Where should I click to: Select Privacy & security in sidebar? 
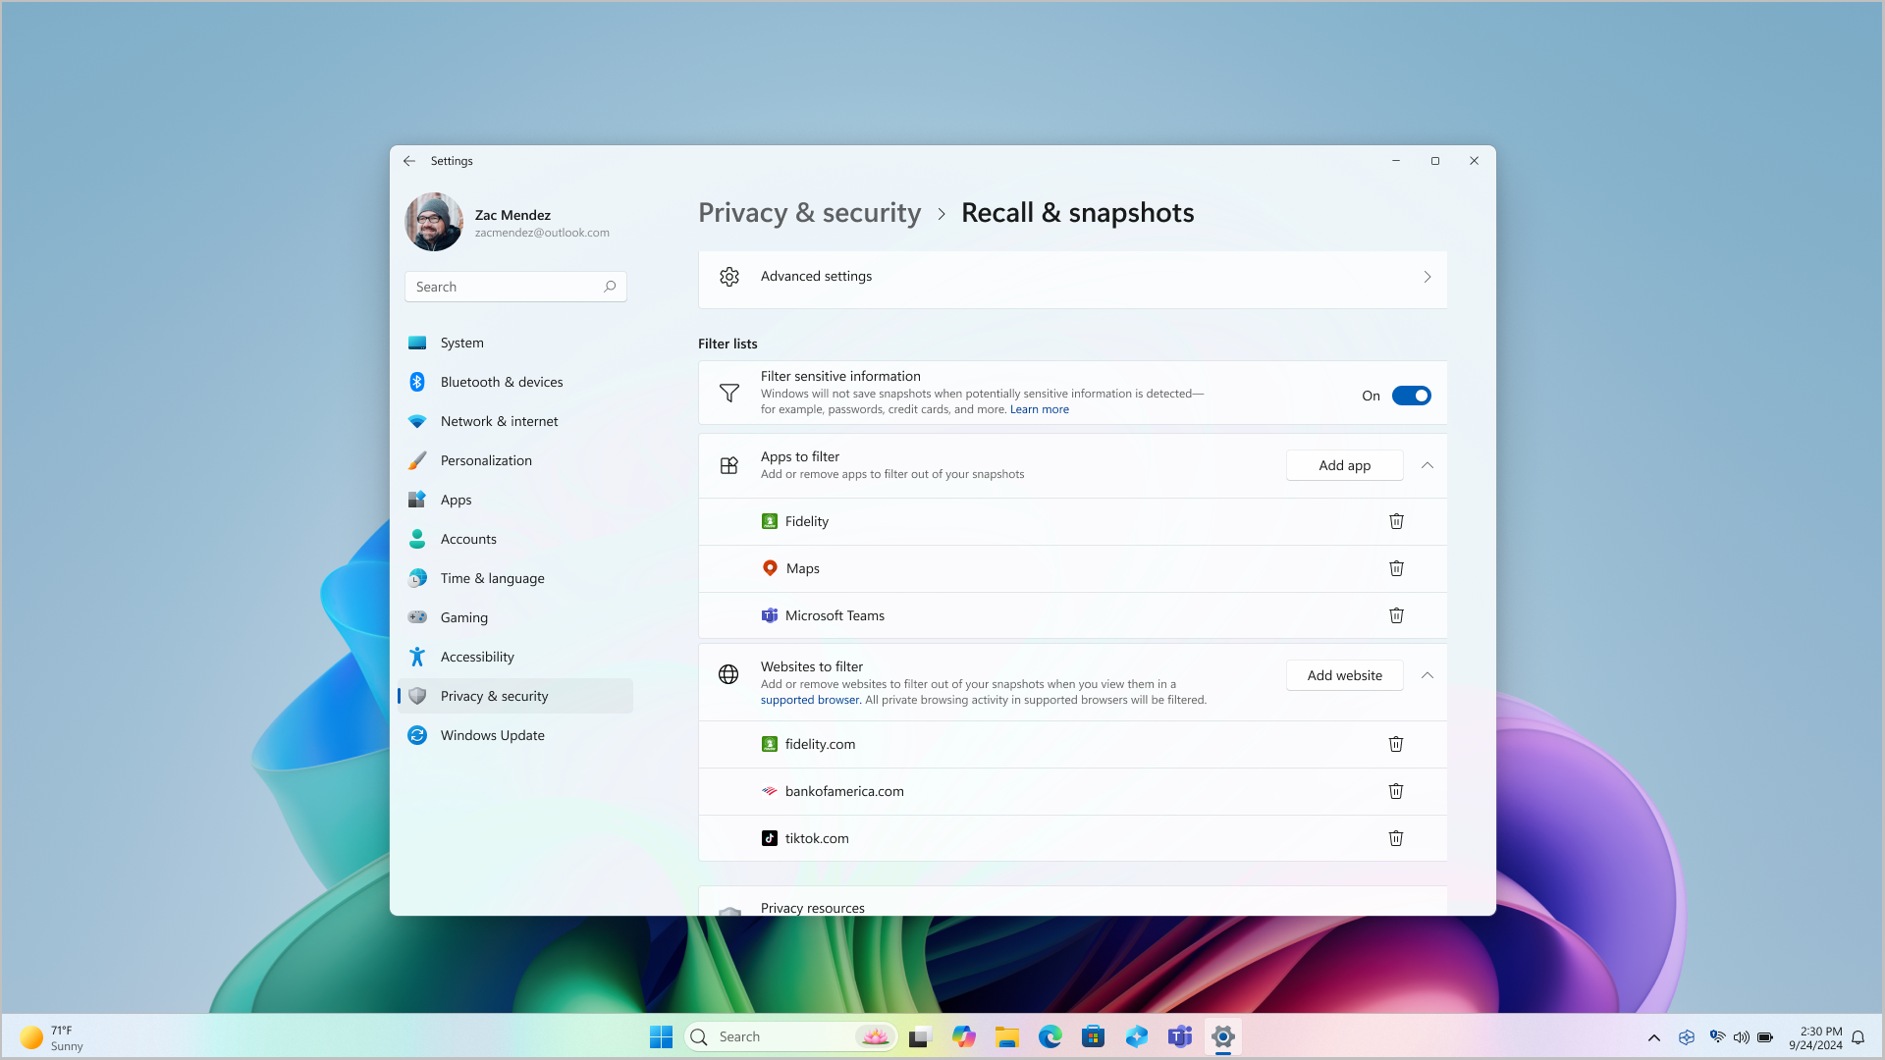493,695
